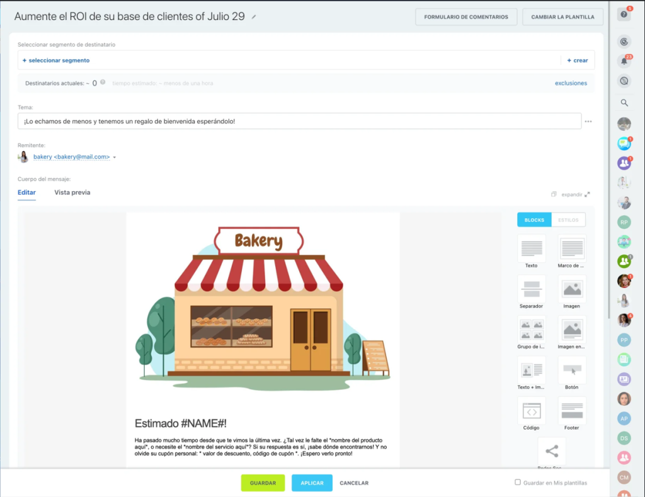645x497 pixels.
Task: Click the green Guardar button
Action: [x=263, y=483]
